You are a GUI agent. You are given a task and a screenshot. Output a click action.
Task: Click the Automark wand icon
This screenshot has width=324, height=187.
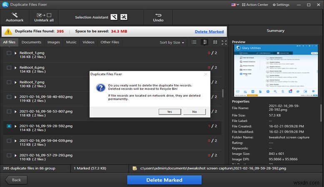[x=15, y=15]
